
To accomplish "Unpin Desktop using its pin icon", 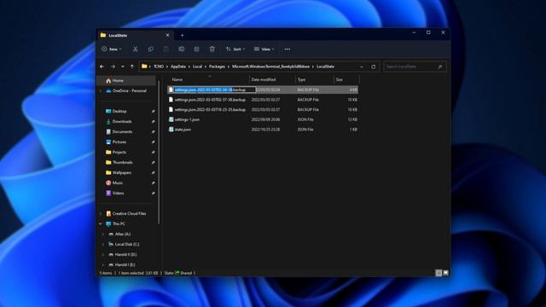I will [153, 112].
